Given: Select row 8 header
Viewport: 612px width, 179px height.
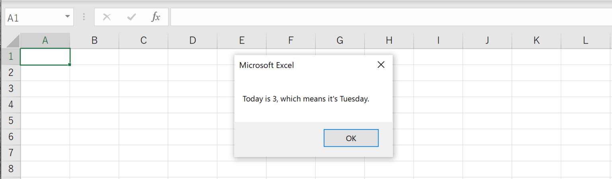Looking at the screenshot, I should [11, 169].
